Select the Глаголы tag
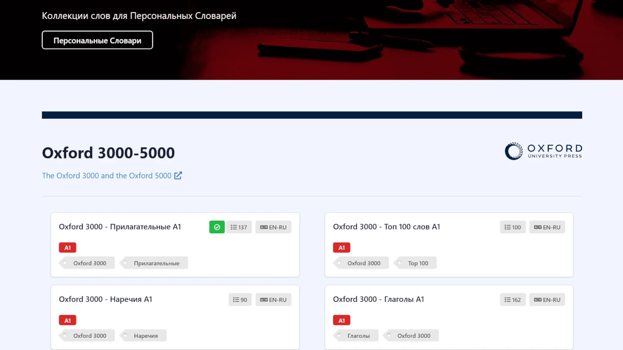623x350 pixels. [356, 335]
